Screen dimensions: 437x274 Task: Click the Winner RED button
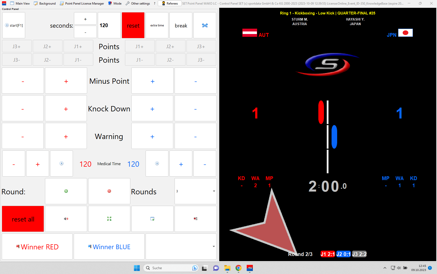click(37, 247)
